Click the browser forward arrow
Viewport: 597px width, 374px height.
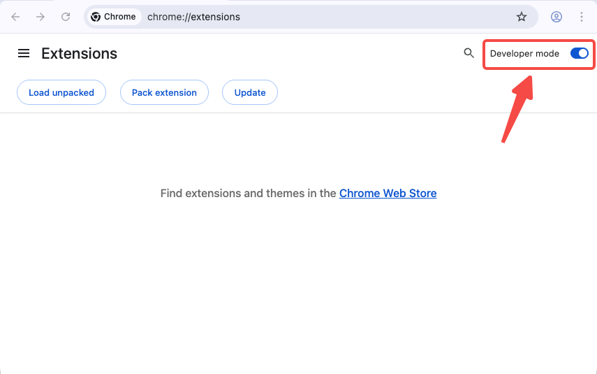point(40,17)
